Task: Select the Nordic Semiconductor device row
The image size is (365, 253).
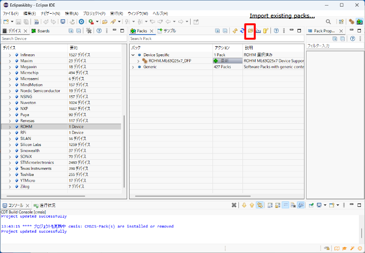Action: click(x=61, y=91)
